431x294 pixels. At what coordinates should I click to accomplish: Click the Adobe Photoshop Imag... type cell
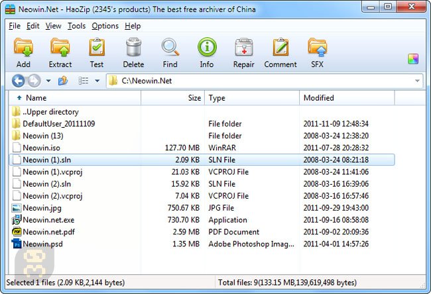(251, 244)
